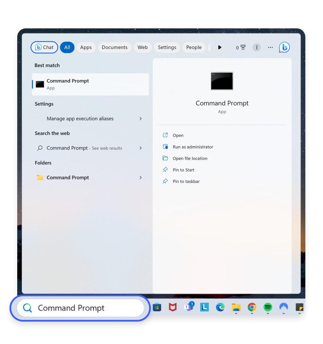This screenshot has width=323, height=344.
Task: Open the three-dots options menu
Action: coord(270,47)
